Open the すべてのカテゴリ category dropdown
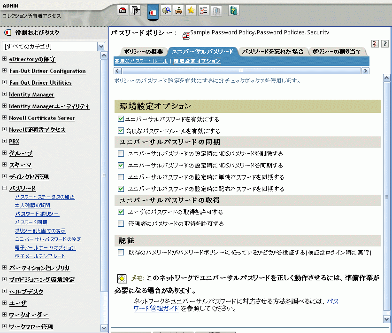The width and height of the screenshot is (392, 333). [x=101, y=47]
